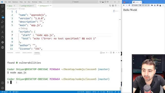Open the Explorer view in the activity bar
The height and width of the screenshot is (93, 165).
(x=3, y=6)
